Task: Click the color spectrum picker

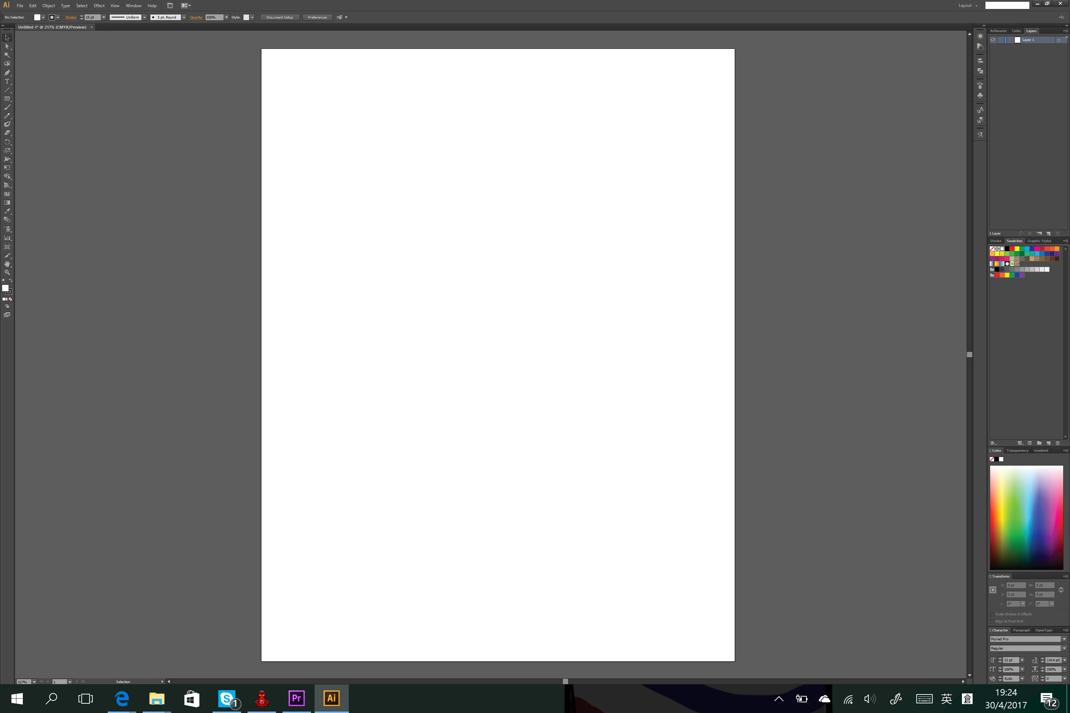Action: coord(1026,517)
